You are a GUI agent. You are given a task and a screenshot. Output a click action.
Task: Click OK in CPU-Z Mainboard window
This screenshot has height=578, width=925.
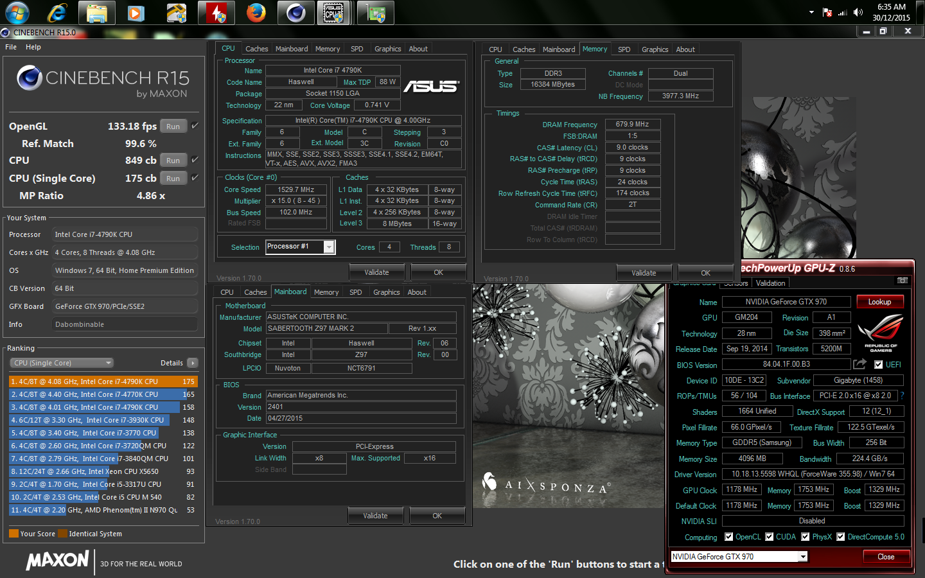[437, 516]
